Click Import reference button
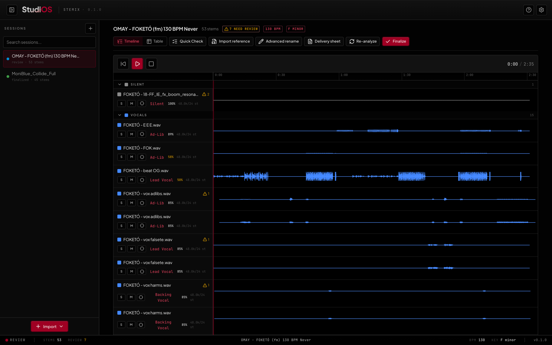 click(x=231, y=41)
